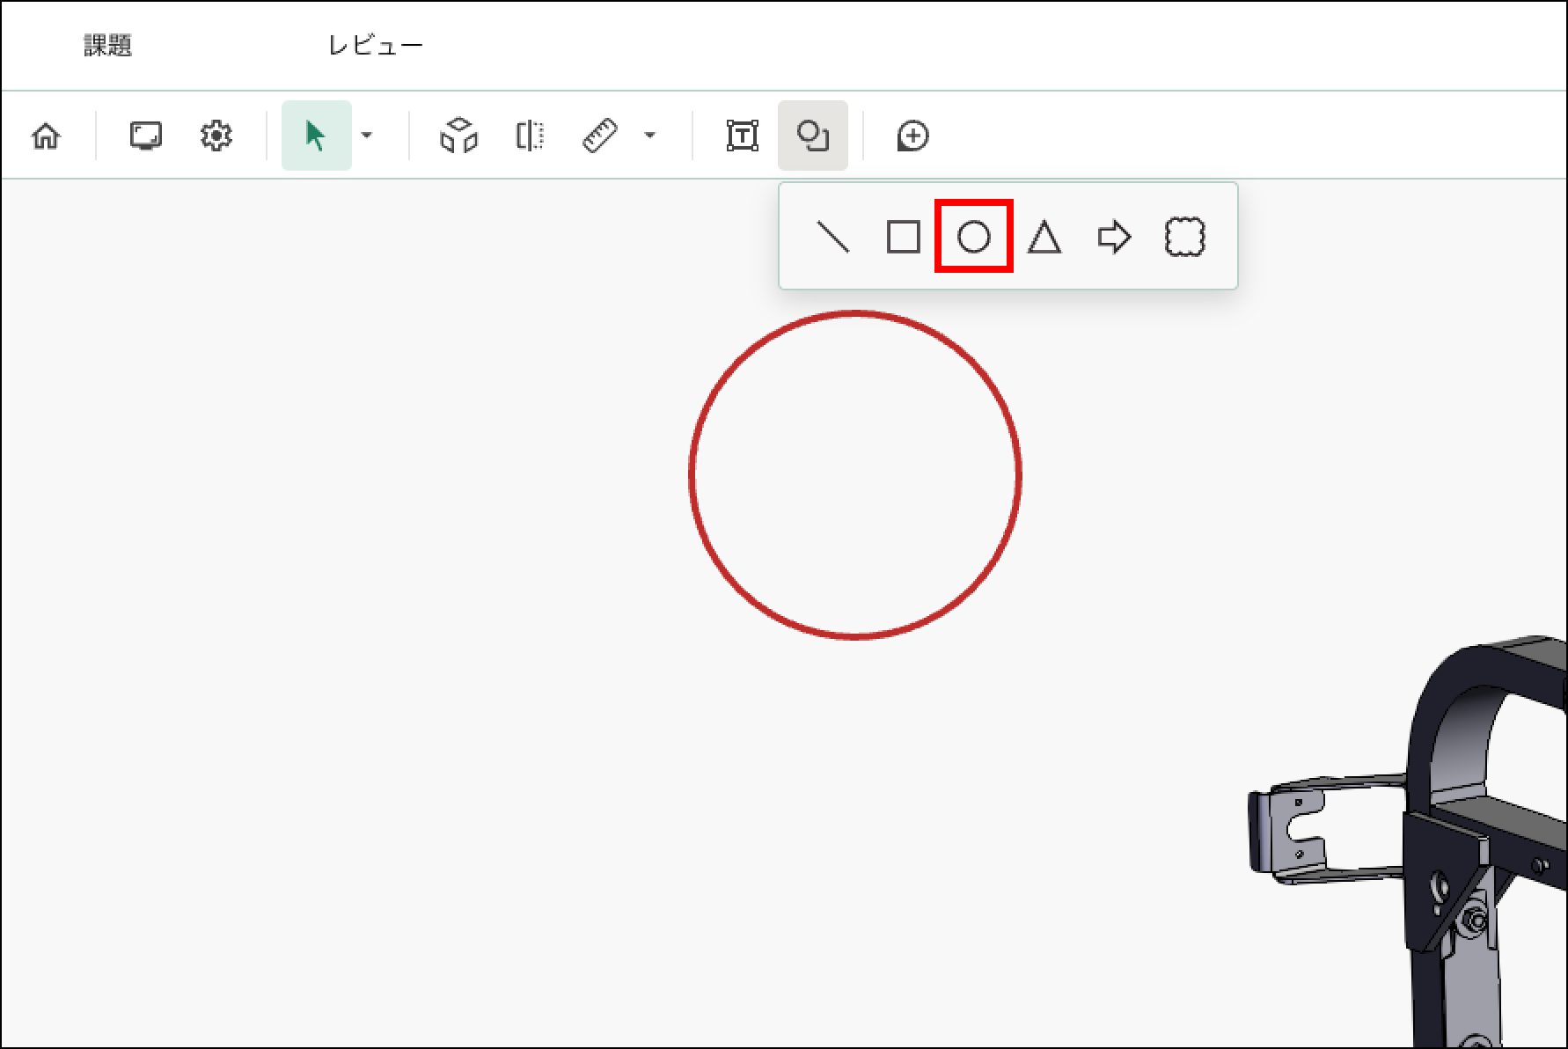Image resolution: width=1568 pixels, height=1049 pixels.
Task: Choose the line shape tool
Action: coord(833,237)
